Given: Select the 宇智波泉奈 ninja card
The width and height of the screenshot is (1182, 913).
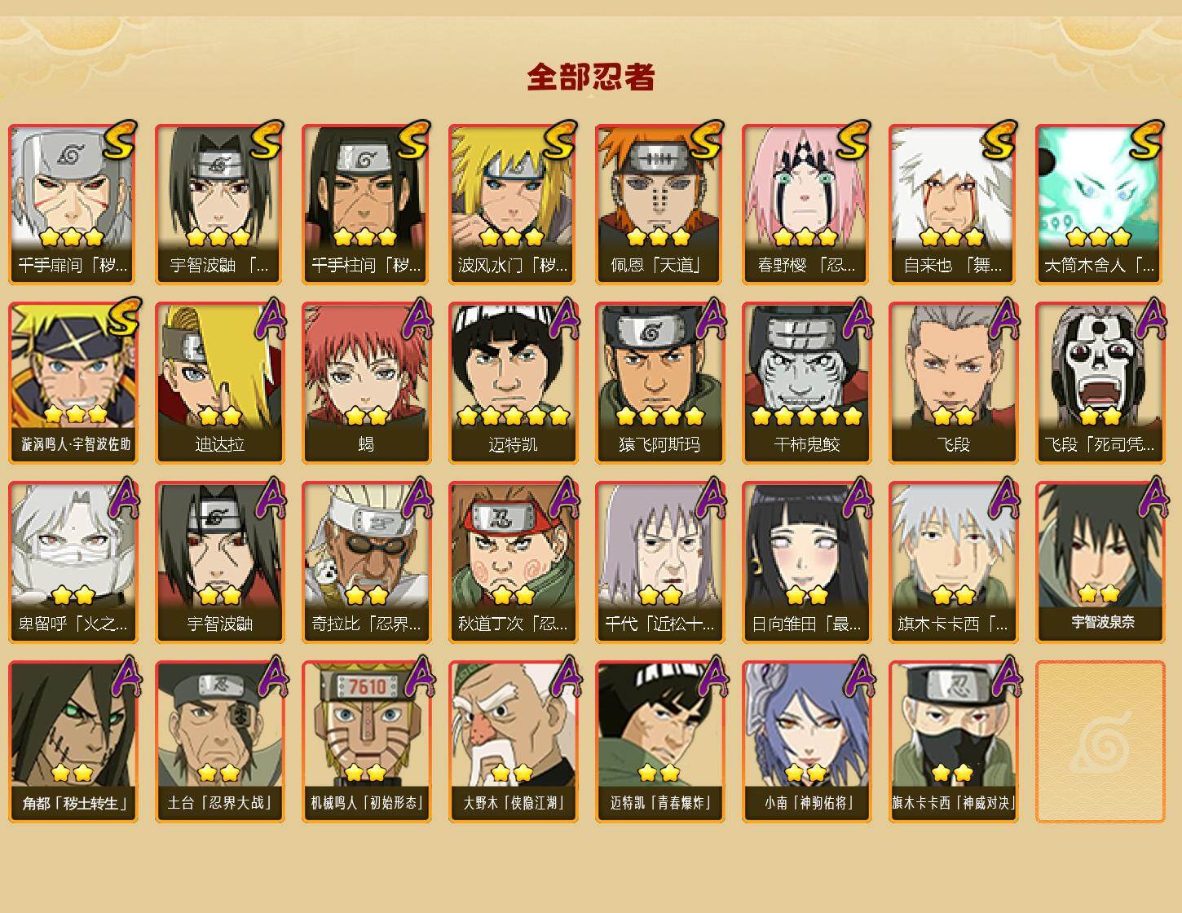Looking at the screenshot, I should click(1100, 562).
